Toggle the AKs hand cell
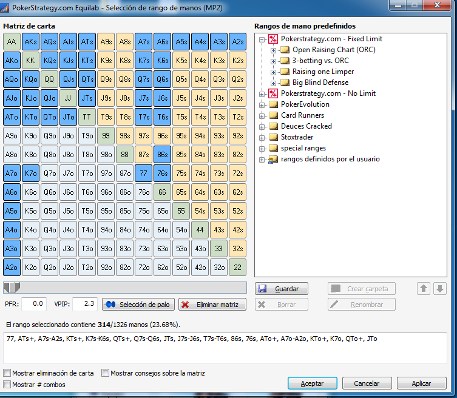The height and width of the screenshot is (398, 457). [30, 42]
